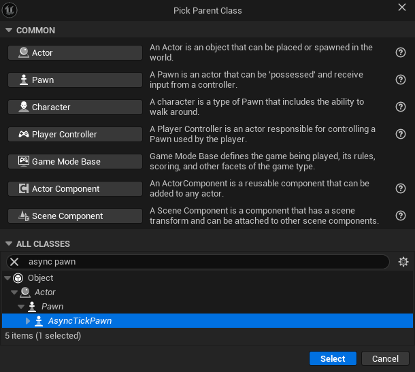
Task: Collapse the ALL CLASSES section
Action: click(x=9, y=243)
